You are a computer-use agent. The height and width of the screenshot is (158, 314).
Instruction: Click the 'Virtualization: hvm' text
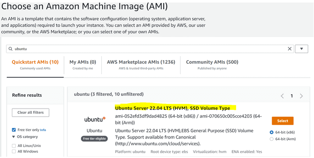tap(210, 152)
